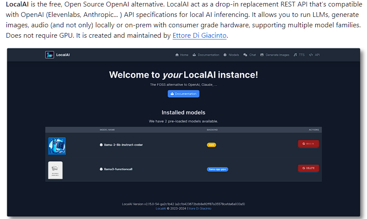The width and height of the screenshot is (367, 219).
Task: Click the blue llama-cpp-grpc backend badge
Action: coord(217,169)
